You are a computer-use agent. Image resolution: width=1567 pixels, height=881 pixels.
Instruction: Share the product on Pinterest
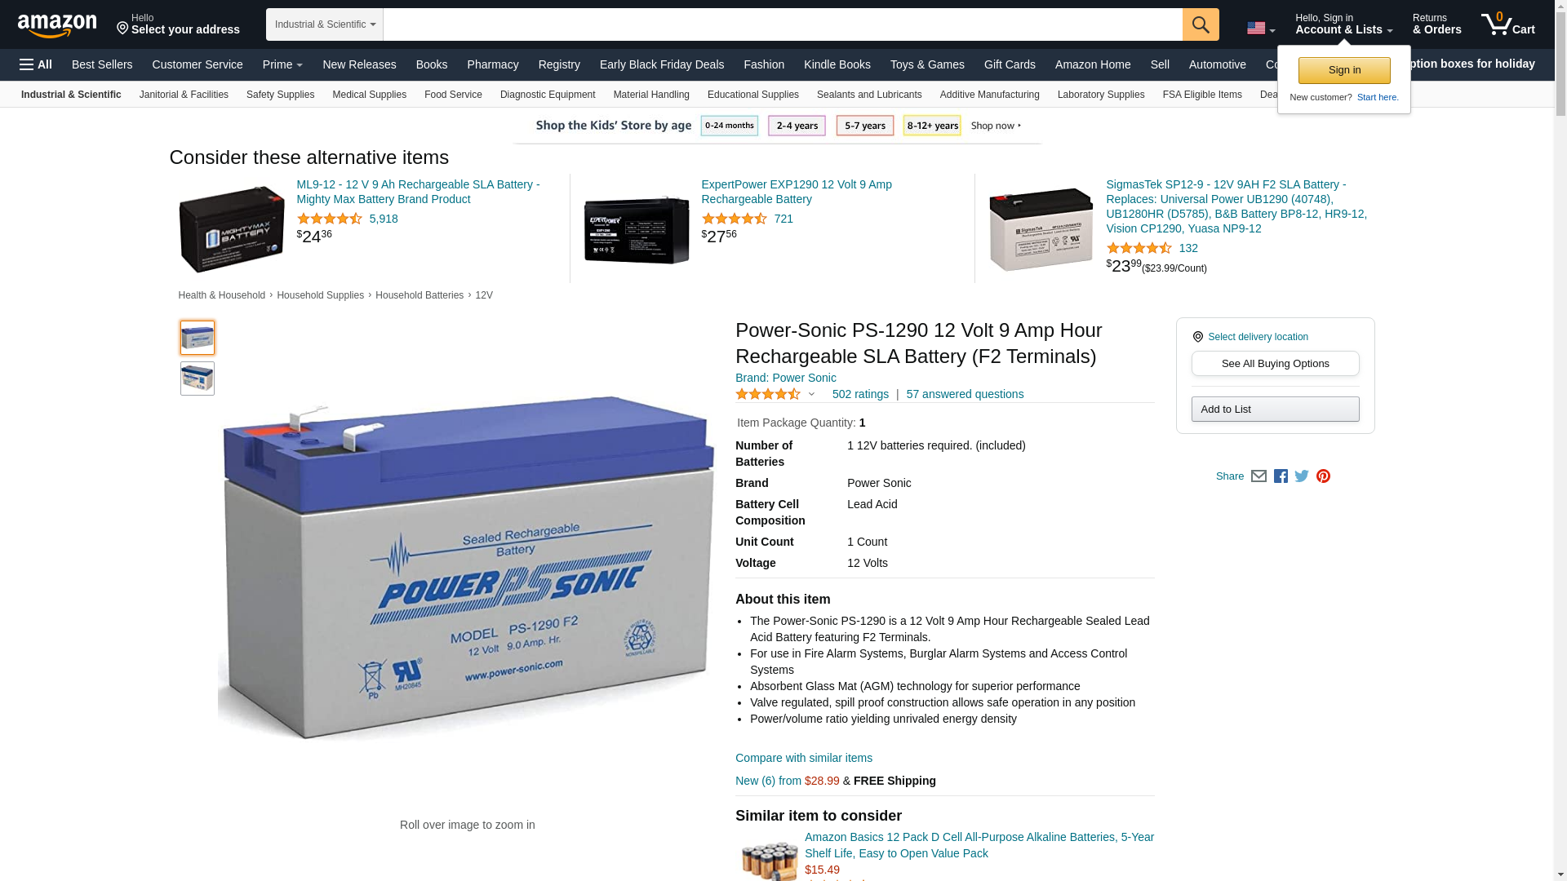coord(1323,476)
